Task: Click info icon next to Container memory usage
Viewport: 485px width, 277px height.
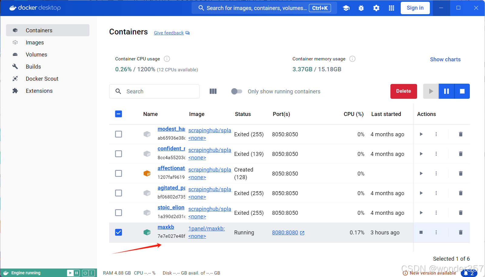Action: tap(352, 59)
